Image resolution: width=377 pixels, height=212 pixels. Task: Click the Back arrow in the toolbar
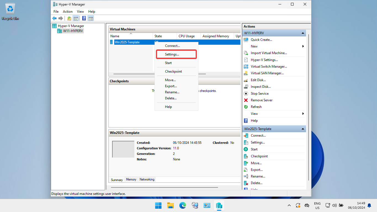tap(54, 18)
